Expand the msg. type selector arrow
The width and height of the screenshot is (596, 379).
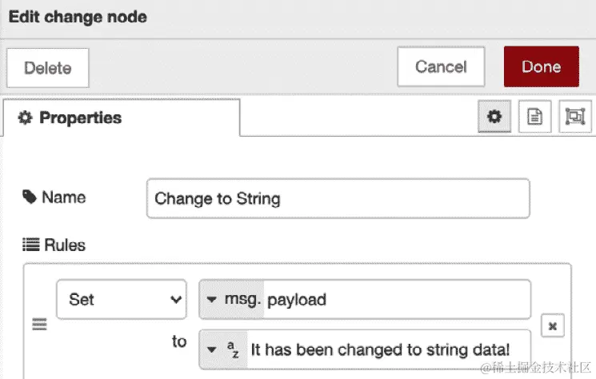[x=211, y=300]
